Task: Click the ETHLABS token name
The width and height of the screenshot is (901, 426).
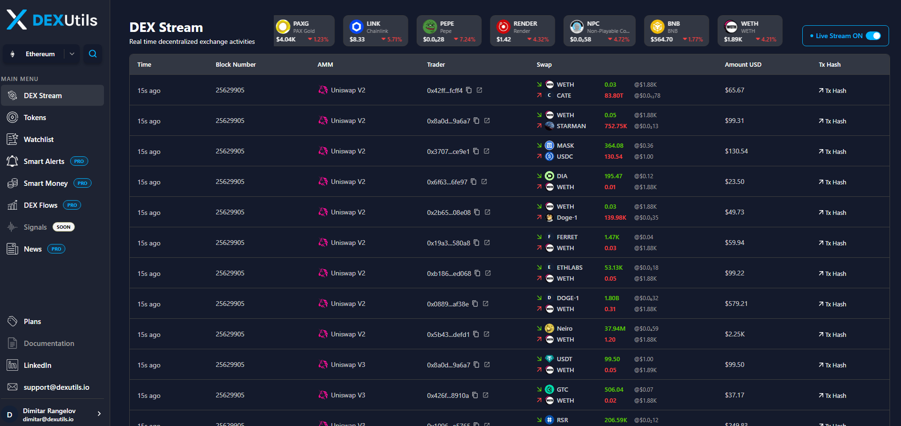Action: click(x=570, y=267)
